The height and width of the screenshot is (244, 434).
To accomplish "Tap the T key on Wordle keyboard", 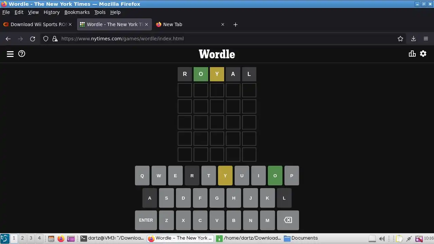I will 209,176.
